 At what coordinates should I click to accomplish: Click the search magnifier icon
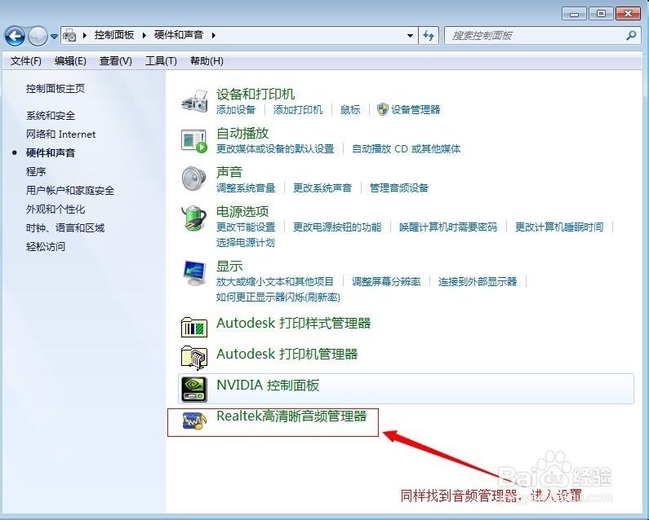632,36
